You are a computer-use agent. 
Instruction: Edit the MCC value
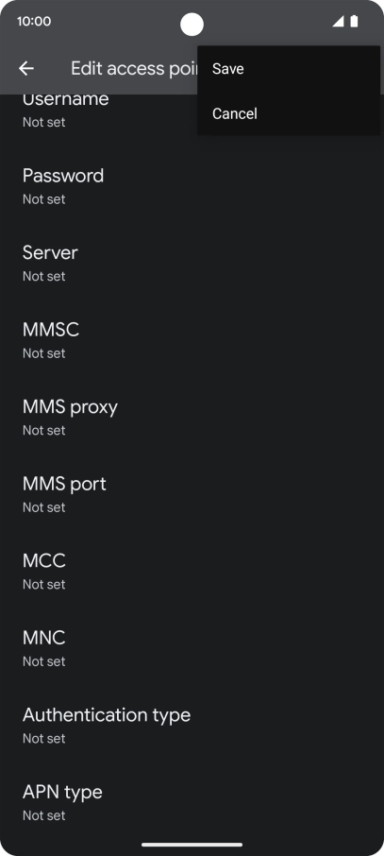[192, 572]
